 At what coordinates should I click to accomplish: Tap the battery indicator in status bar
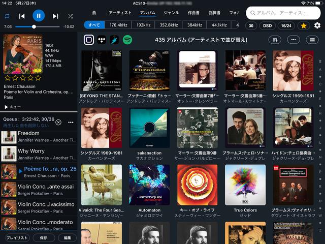coord(318,3)
